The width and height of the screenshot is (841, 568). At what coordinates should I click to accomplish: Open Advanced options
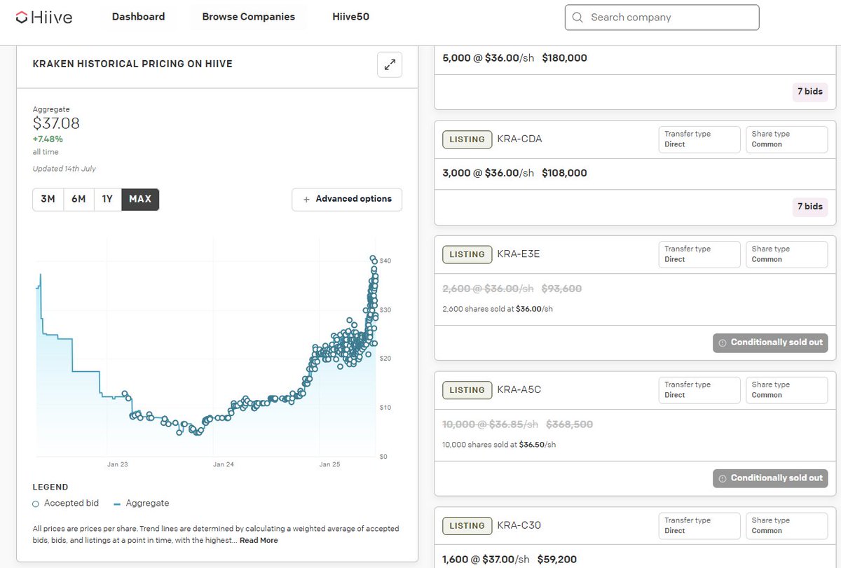click(x=347, y=199)
